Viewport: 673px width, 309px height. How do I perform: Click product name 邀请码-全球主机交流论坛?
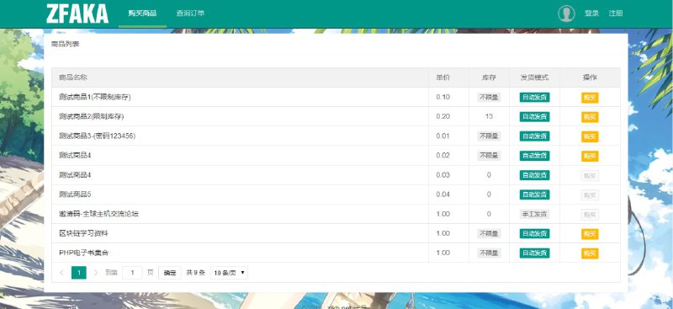point(98,214)
